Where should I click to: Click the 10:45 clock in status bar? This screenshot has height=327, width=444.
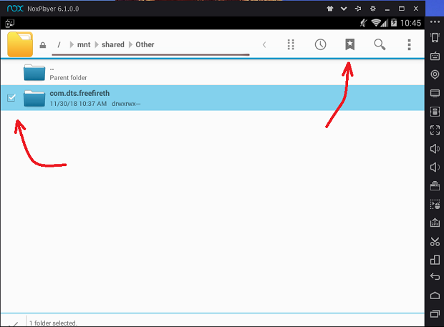410,23
